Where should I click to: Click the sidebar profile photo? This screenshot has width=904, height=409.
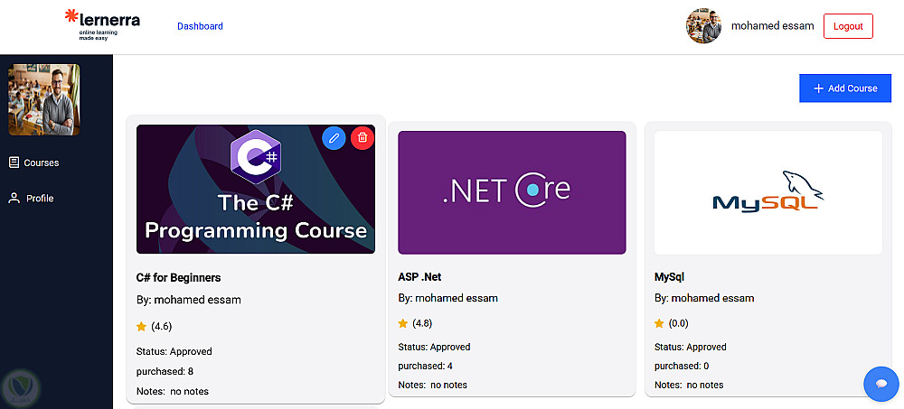coord(43,99)
